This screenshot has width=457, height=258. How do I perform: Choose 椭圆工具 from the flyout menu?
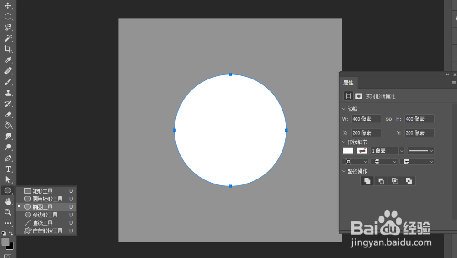pos(46,207)
